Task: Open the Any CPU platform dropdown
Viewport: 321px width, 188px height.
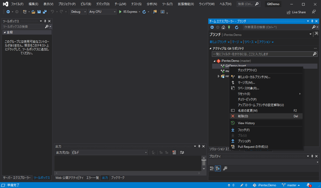Action: (x=102, y=12)
